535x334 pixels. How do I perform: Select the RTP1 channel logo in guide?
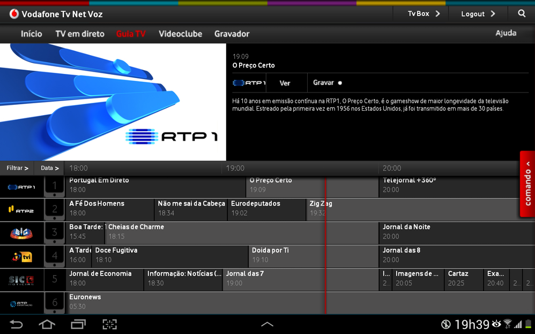pos(21,187)
